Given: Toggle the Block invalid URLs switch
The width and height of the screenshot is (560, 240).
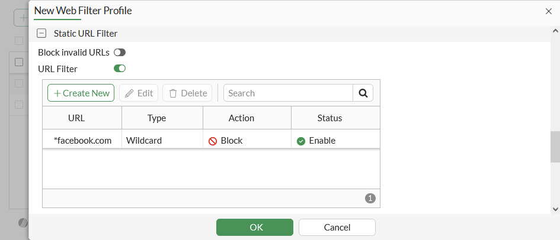Looking at the screenshot, I should (x=120, y=52).
